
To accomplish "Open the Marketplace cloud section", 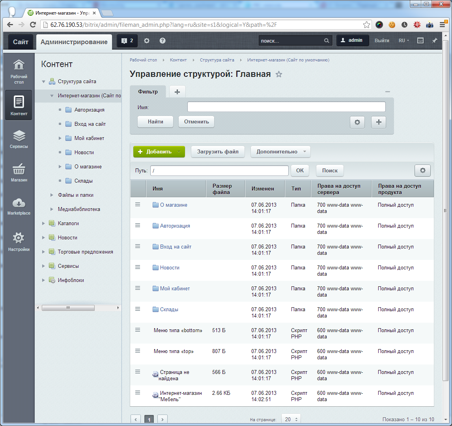I will point(19,206).
